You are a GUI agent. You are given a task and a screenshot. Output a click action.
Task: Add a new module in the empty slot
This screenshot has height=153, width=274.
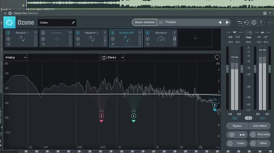(x=195, y=38)
